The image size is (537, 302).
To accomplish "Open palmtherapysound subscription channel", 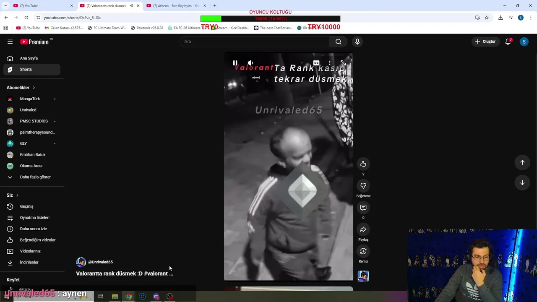I will [32, 132].
